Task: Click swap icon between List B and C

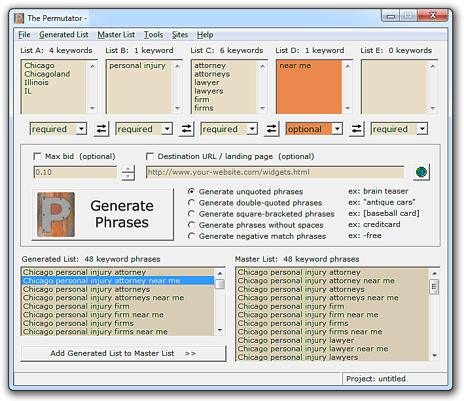Action: click(187, 129)
